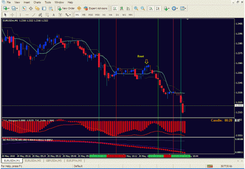Click the New Order button

coord(66,8)
